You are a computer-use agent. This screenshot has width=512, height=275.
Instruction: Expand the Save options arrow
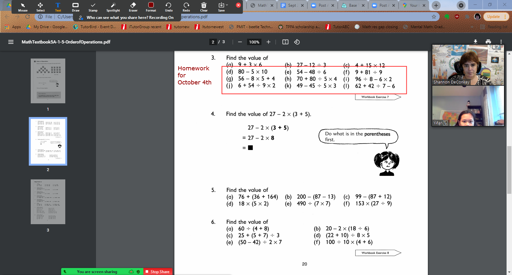(227, 5)
